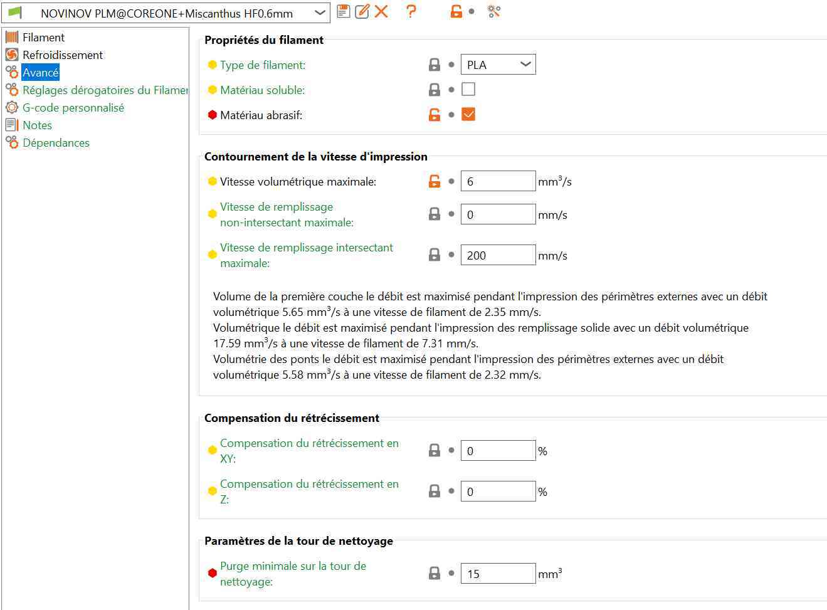The height and width of the screenshot is (610, 827).
Task: Open the NOVINOV PLM preset dropdown
Action: click(166, 13)
